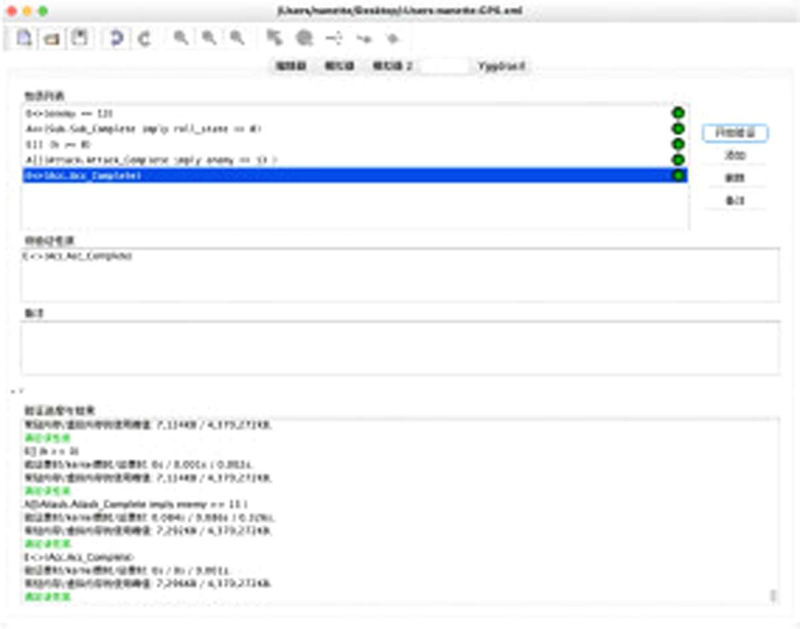
Task: Select the highlighted Acc.Acc_Complete query row
Action: [x=355, y=175]
